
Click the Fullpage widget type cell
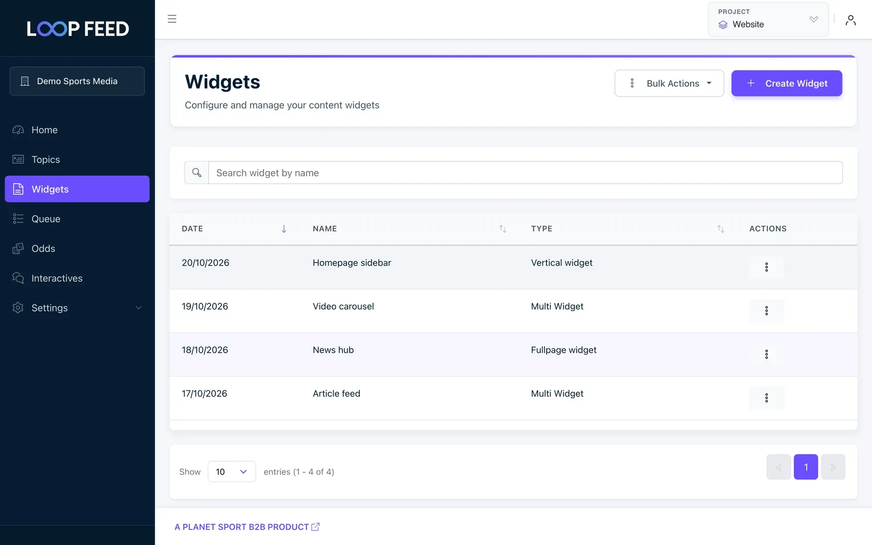(x=563, y=350)
